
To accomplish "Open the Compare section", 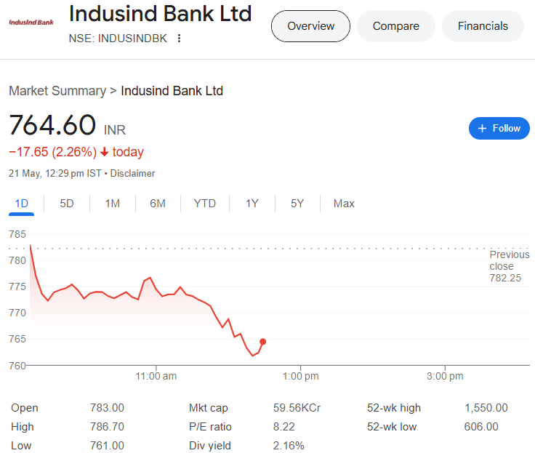I will [x=395, y=26].
